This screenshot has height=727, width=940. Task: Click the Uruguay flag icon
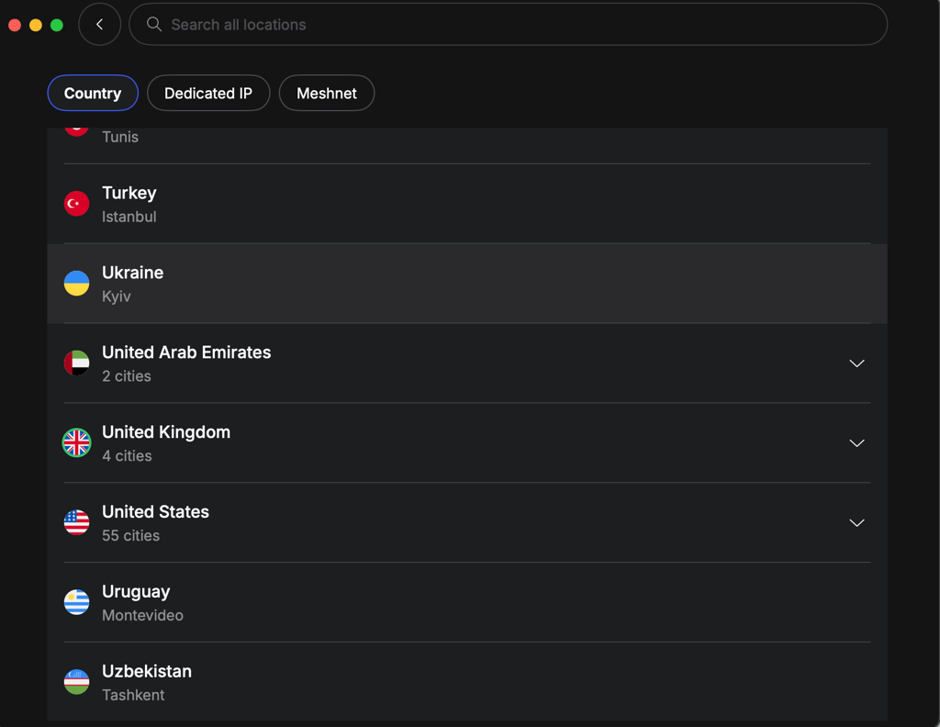click(x=77, y=602)
